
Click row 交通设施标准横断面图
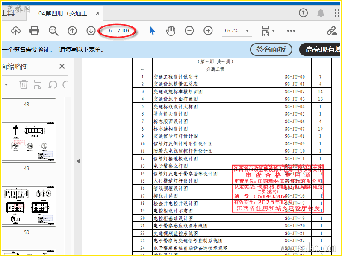[231, 91]
